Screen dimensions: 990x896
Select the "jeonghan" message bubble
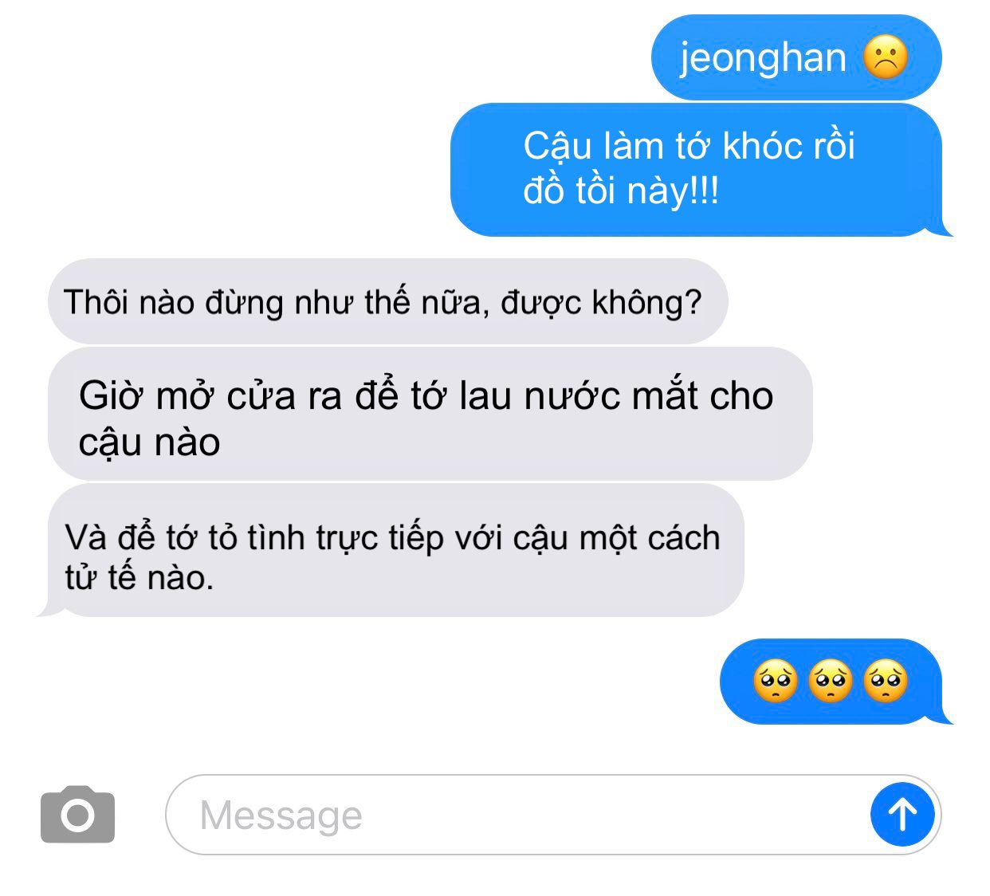[x=796, y=57]
